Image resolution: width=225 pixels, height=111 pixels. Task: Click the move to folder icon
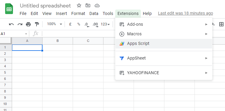click(88, 6)
